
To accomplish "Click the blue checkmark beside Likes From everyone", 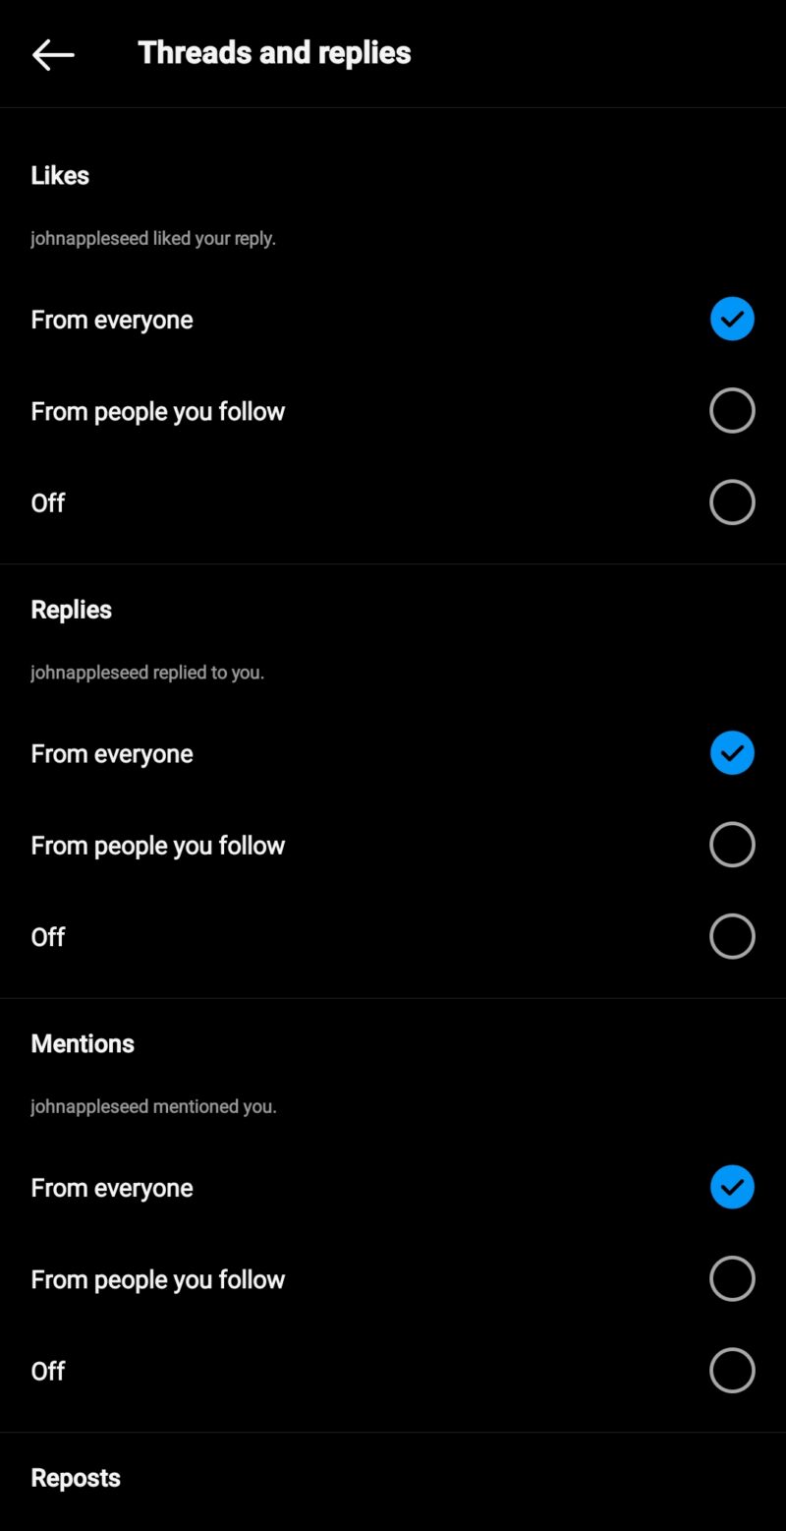I will pos(731,319).
